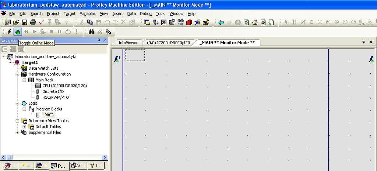Pin the Navigator panel with pushpin icon
Image resolution: width=377 pixels, height=171 pixels.
(x=99, y=40)
